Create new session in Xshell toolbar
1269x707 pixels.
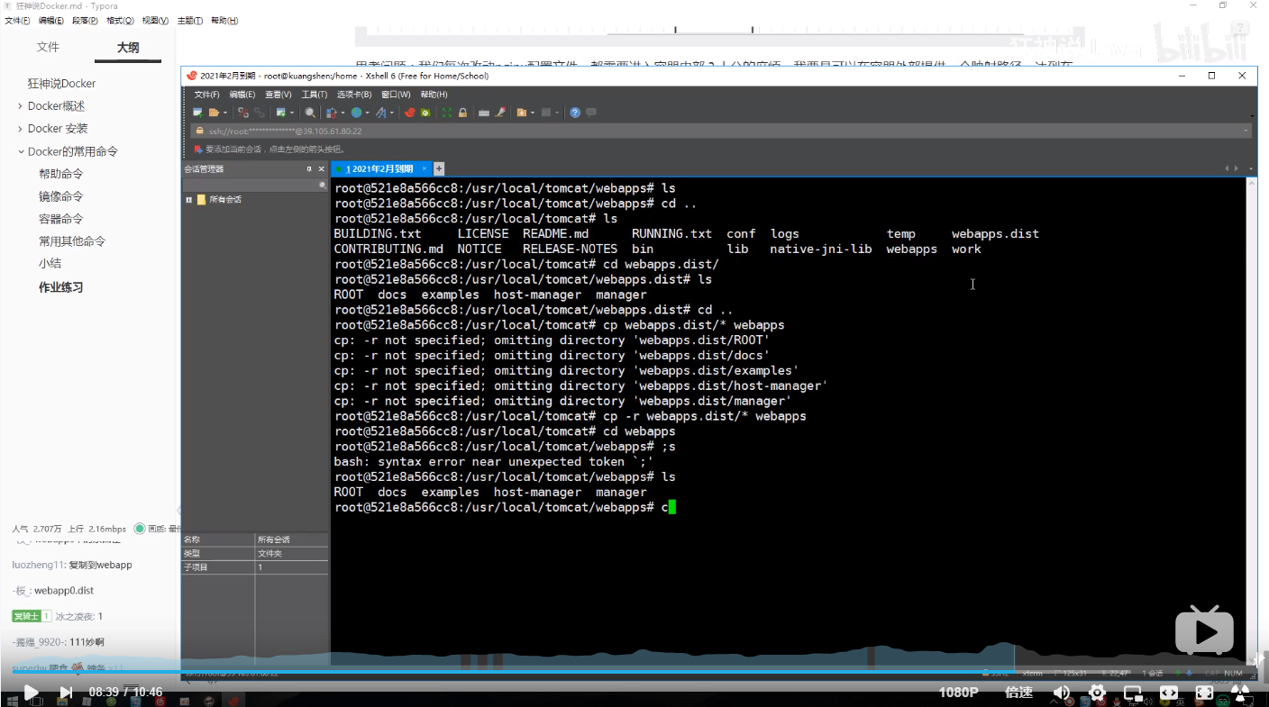click(x=197, y=113)
